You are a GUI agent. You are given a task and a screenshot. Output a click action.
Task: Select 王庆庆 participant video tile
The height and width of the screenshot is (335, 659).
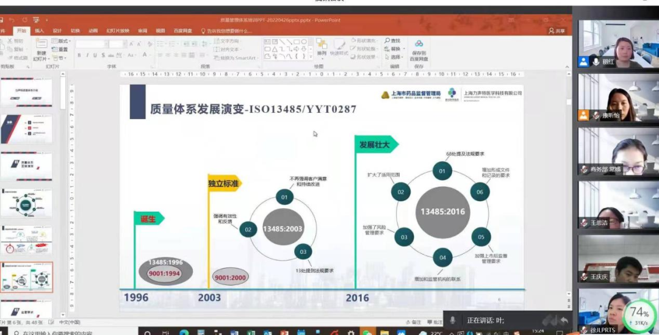tap(618, 259)
